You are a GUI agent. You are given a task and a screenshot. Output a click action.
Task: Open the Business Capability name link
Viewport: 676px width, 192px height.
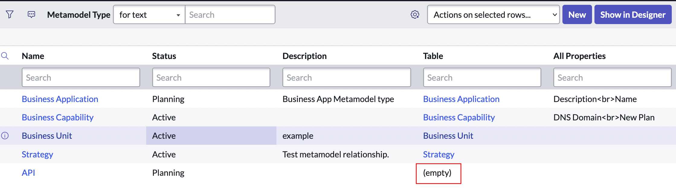click(57, 117)
